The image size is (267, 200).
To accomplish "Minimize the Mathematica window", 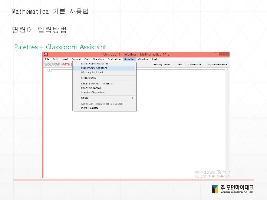I will [x=209, y=54].
